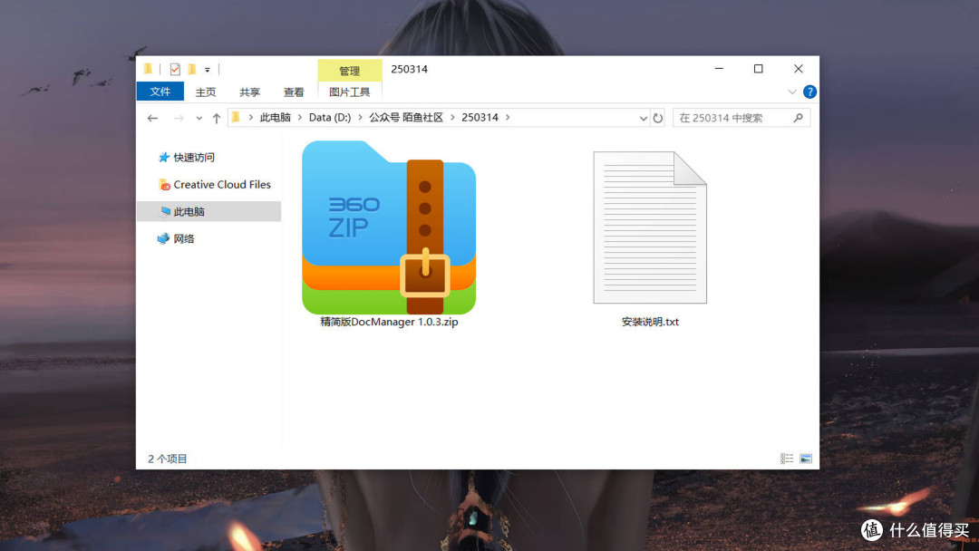Click the 管理 contextual tab header

tap(350, 71)
